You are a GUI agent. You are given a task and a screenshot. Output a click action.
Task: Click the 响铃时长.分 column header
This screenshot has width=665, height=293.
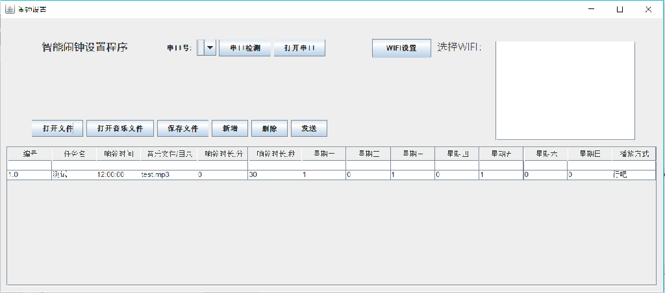tap(223, 154)
